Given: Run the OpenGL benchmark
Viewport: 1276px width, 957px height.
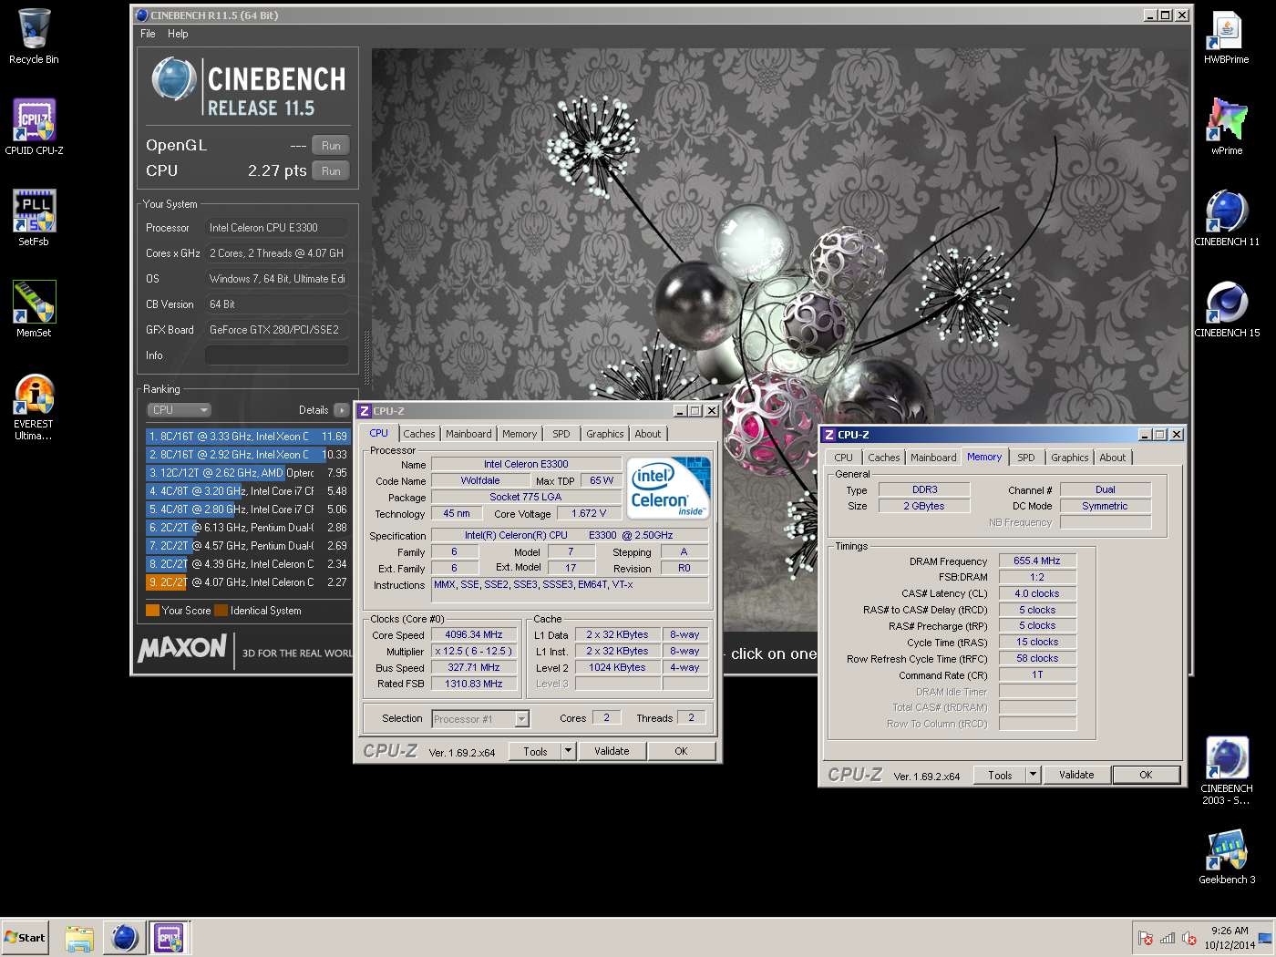Looking at the screenshot, I should (x=331, y=145).
